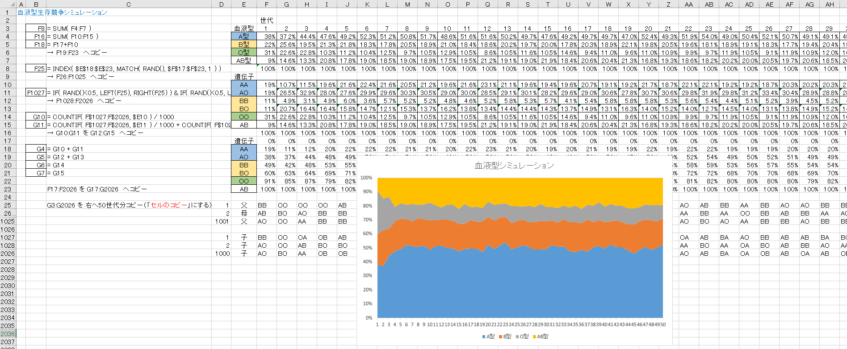
Task: Click the formula text = F17+F10
Action: (x=63, y=45)
